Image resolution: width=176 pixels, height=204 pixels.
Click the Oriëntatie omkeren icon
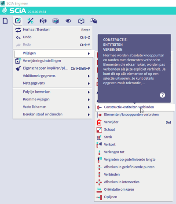click(99, 190)
